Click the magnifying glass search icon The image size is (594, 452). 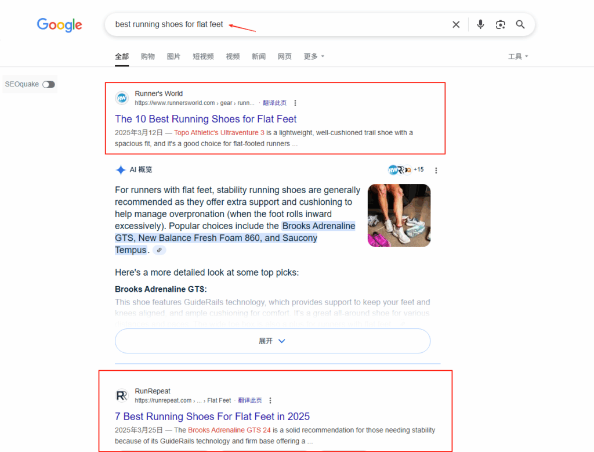[520, 24]
